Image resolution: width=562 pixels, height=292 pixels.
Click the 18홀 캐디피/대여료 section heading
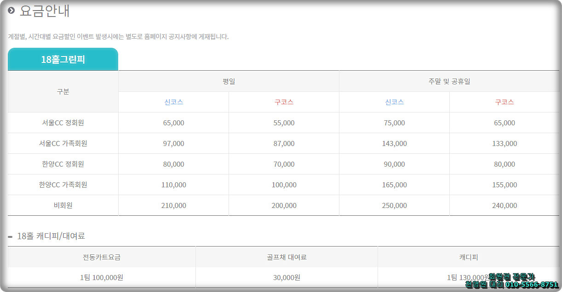click(51, 236)
